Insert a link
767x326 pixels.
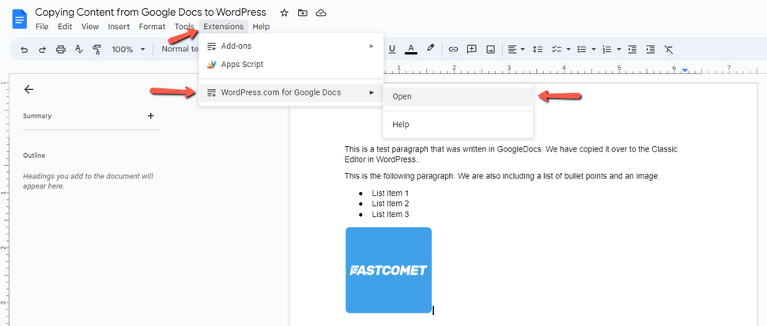pos(453,49)
